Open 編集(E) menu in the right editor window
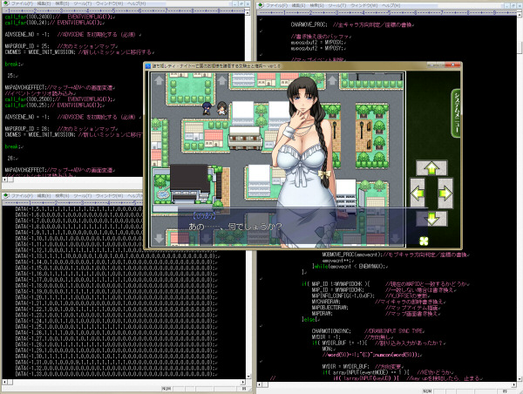Viewport: 523px width, 394px height. [298, 5]
